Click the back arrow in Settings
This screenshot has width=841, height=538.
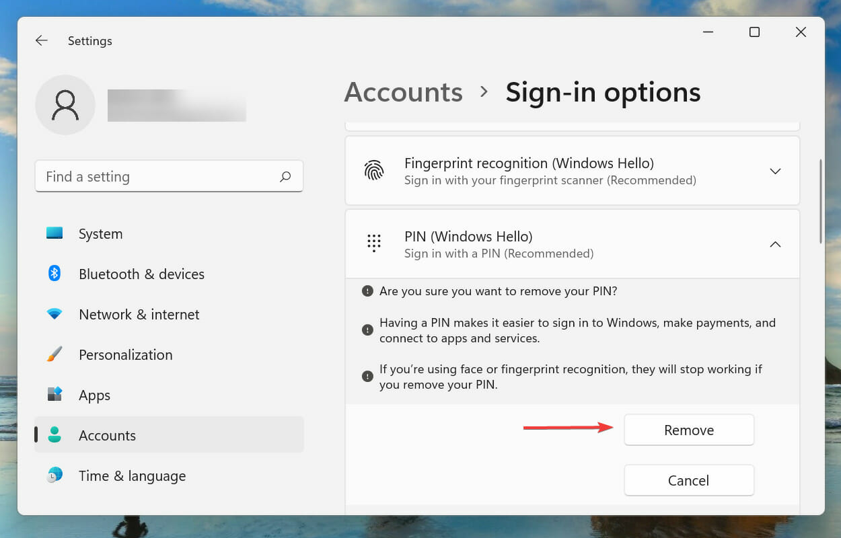click(x=42, y=41)
